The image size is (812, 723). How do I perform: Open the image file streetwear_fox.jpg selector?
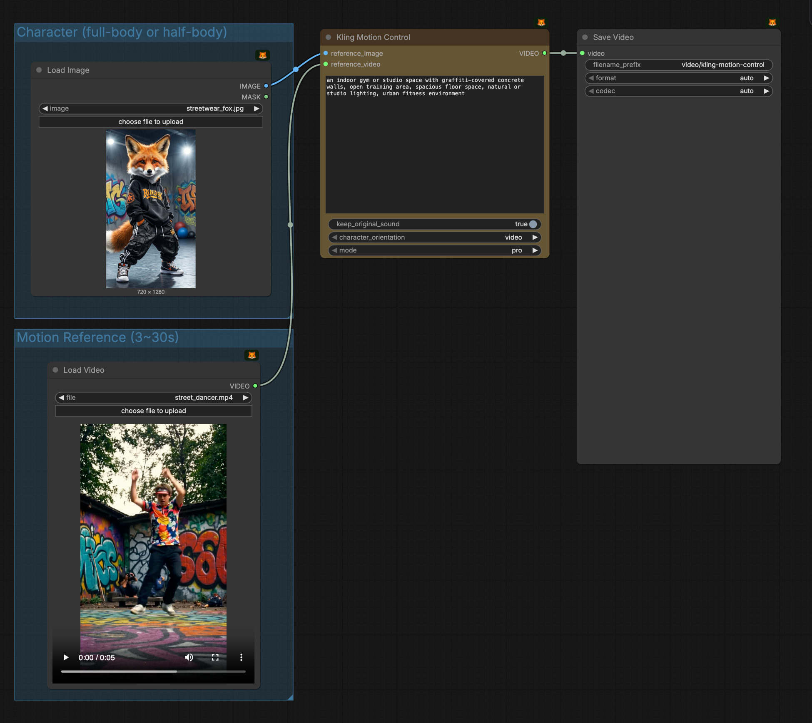click(214, 109)
